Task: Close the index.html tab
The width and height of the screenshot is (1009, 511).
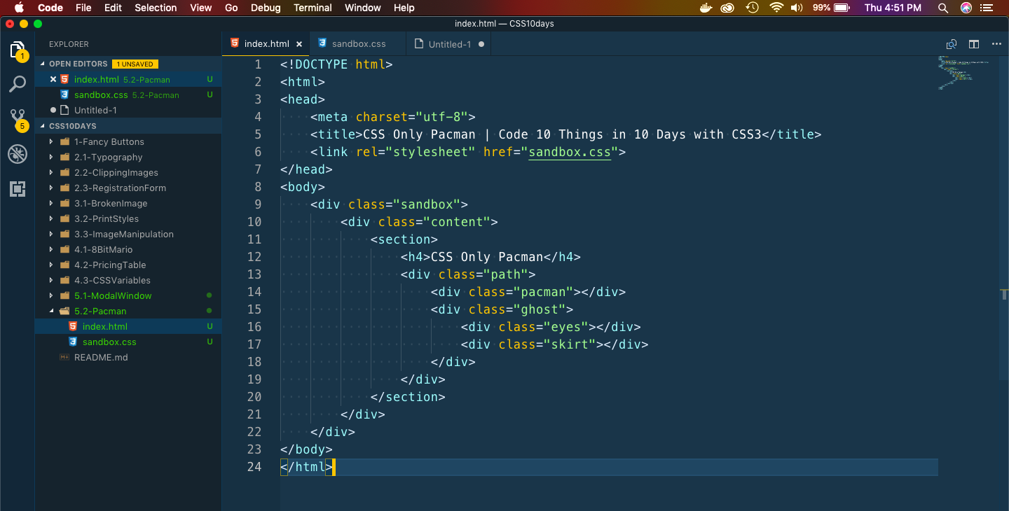Action: point(299,44)
